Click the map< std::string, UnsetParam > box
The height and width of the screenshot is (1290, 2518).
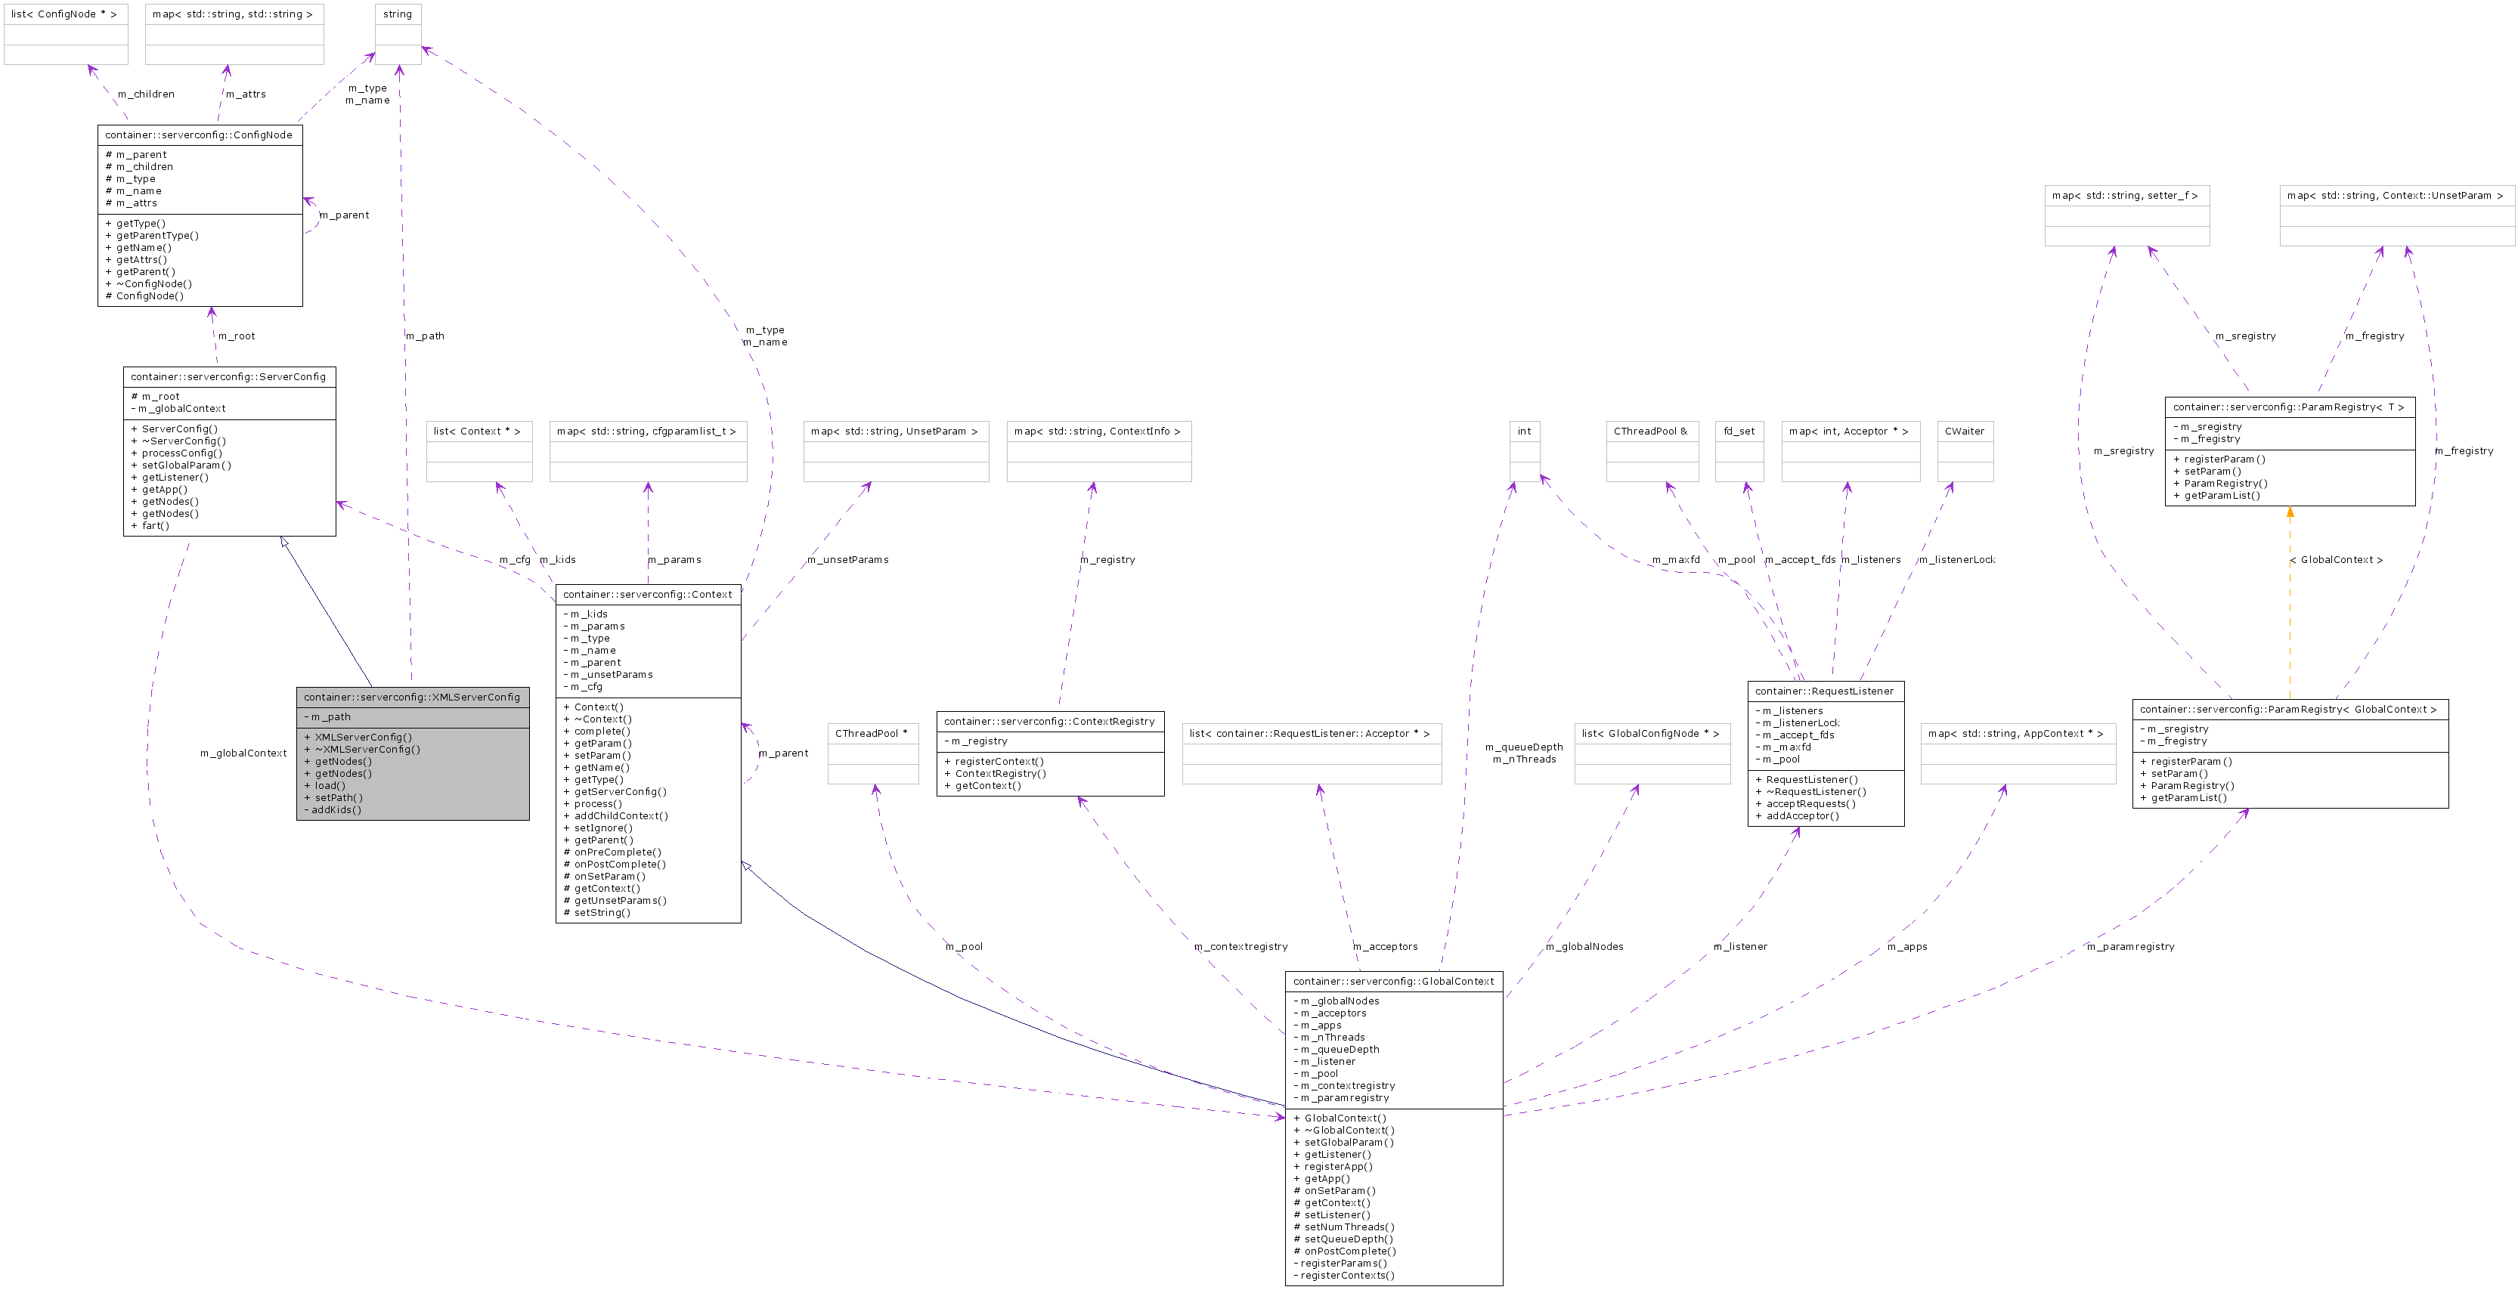[x=897, y=451]
